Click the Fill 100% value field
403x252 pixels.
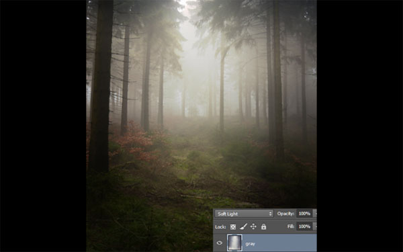pyautogui.click(x=304, y=226)
